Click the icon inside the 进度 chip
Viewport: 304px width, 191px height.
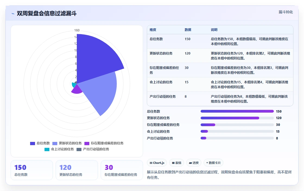tap(190, 163)
